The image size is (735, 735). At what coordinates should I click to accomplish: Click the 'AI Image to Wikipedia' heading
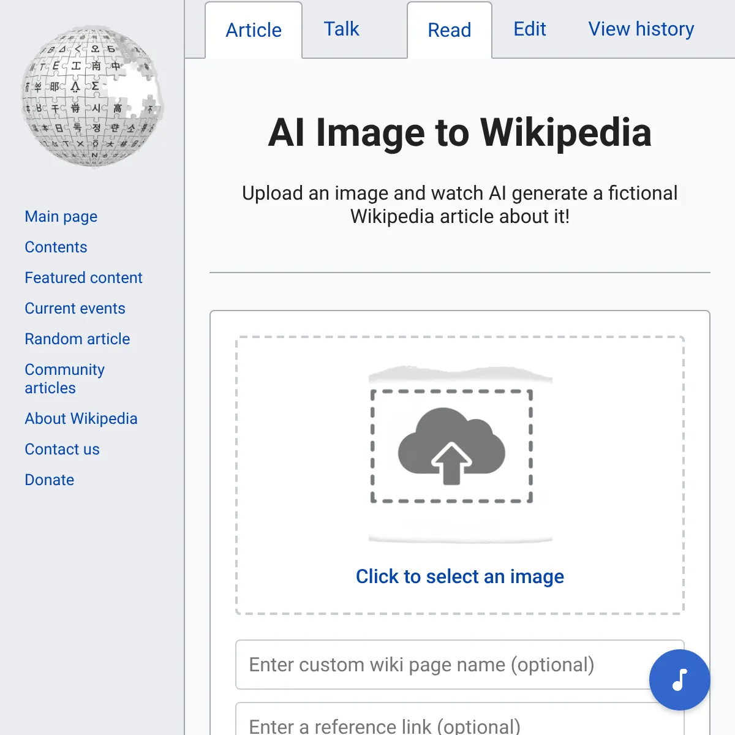tap(460, 132)
